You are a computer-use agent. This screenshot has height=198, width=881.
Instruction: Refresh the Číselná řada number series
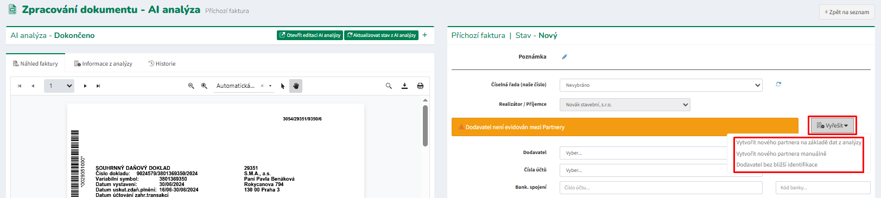(x=778, y=84)
